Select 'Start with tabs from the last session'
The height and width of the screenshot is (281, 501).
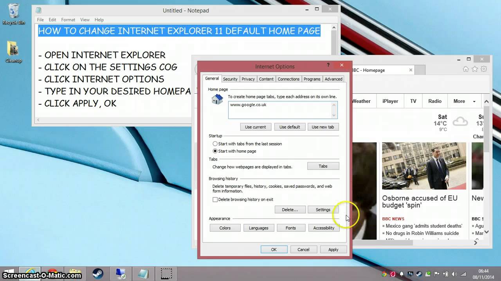click(x=247, y=144)
